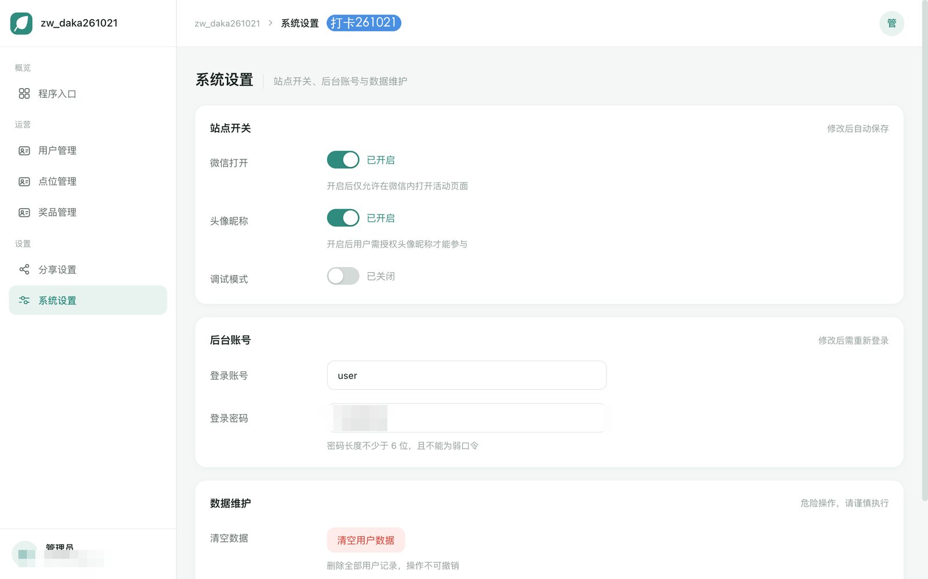The image size is (928, 579).
Task: Click the 开启后用户需授权头像昵称才能参与 description
Action: point(397,244)
